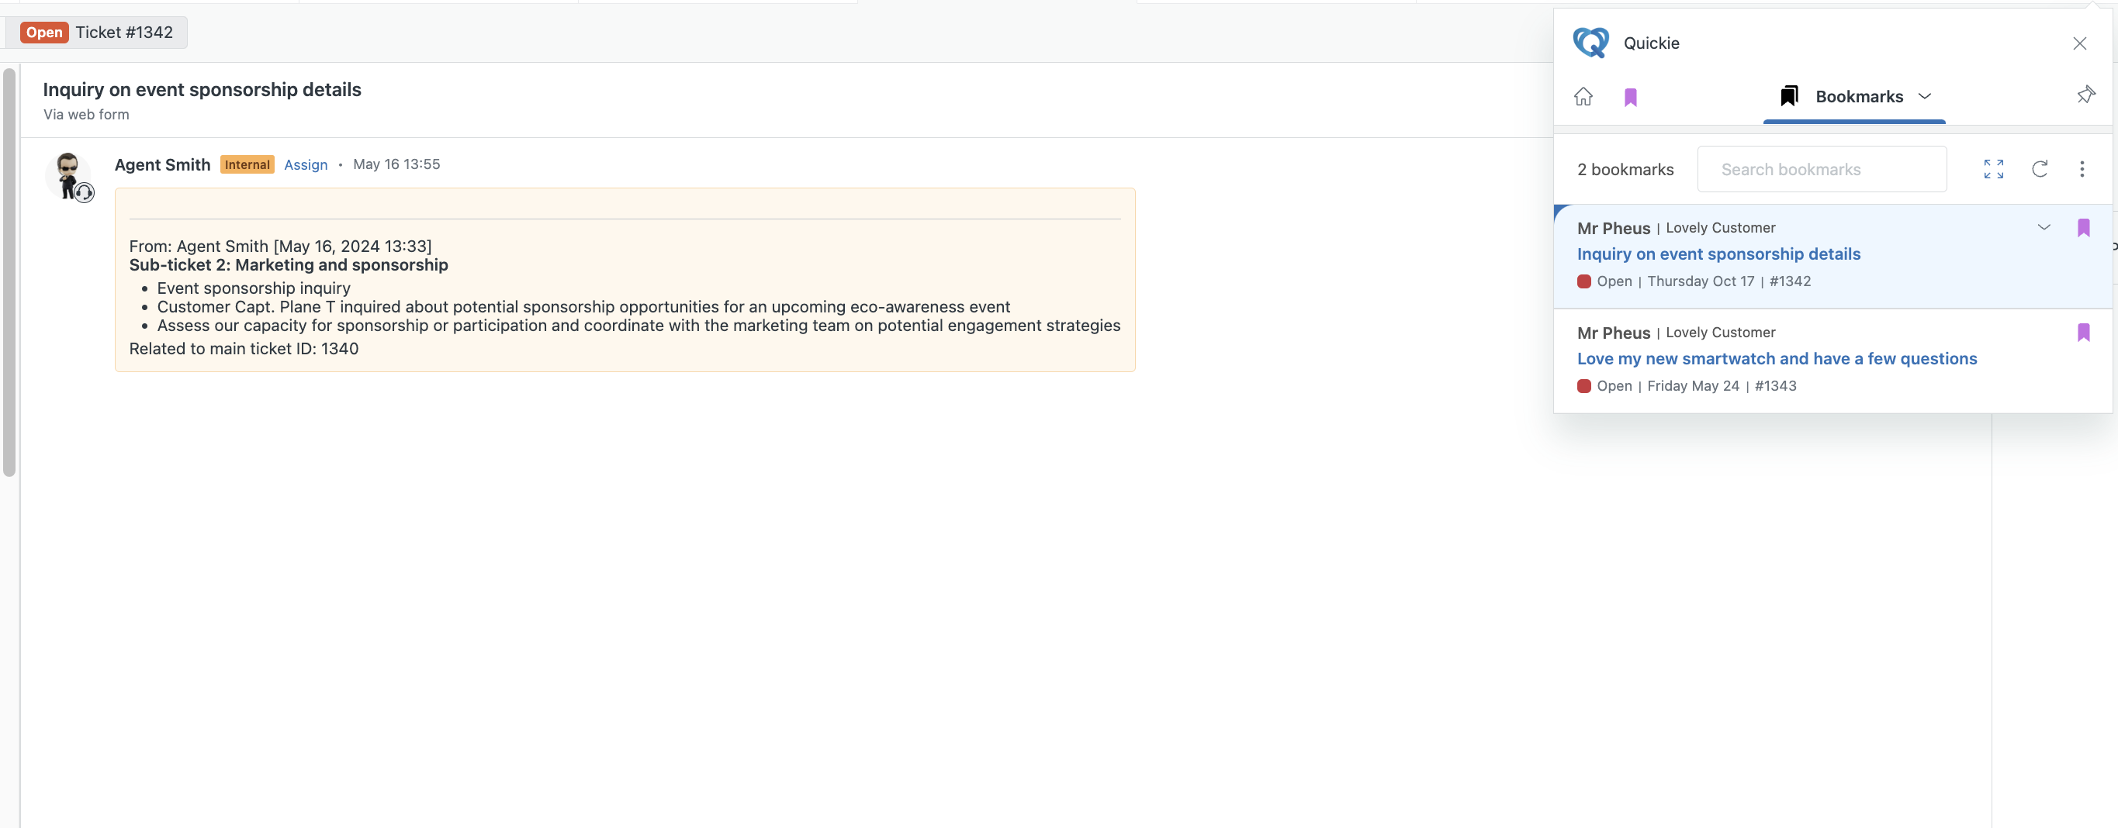Click the Agent Smith author name

(x=162, y=164)
